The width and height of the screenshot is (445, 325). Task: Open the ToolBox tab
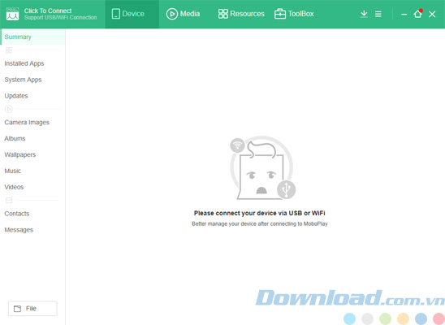[x=294, y=14]
